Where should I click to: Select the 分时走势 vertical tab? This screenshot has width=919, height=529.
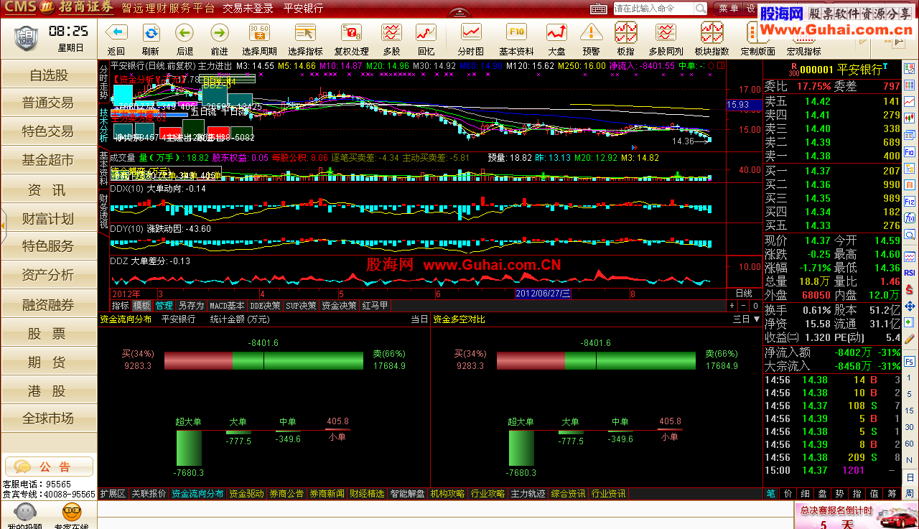tap(103, 82)
